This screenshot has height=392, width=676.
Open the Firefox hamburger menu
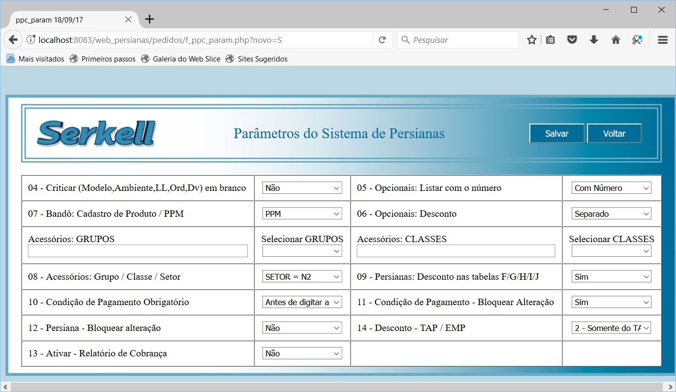663,40
